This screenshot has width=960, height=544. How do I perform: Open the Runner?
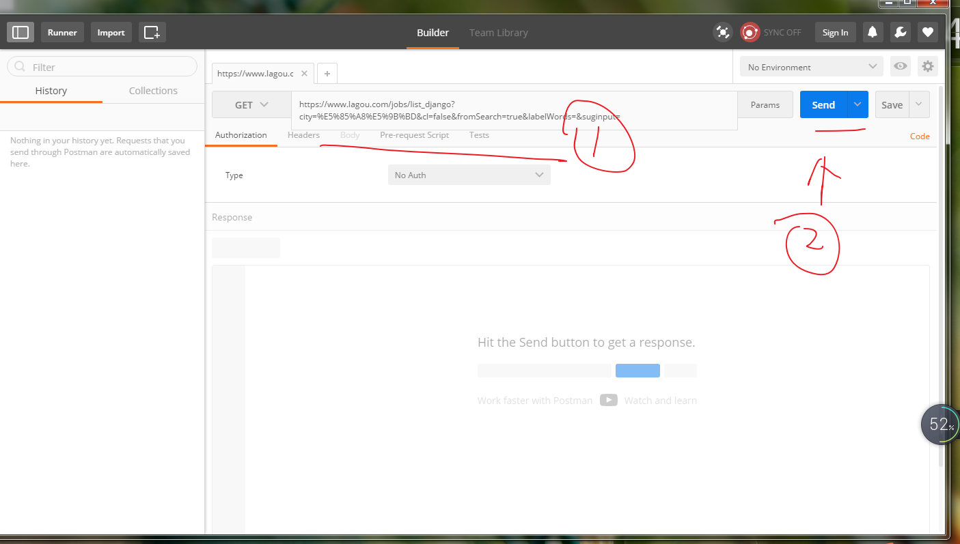tap(62, 32)
